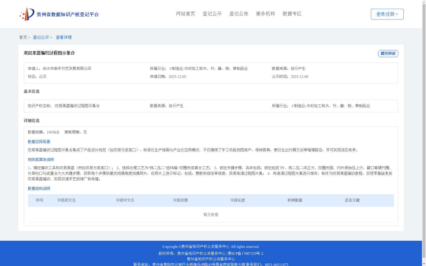Click application date 2025-12-05

[x=177, y=77]
